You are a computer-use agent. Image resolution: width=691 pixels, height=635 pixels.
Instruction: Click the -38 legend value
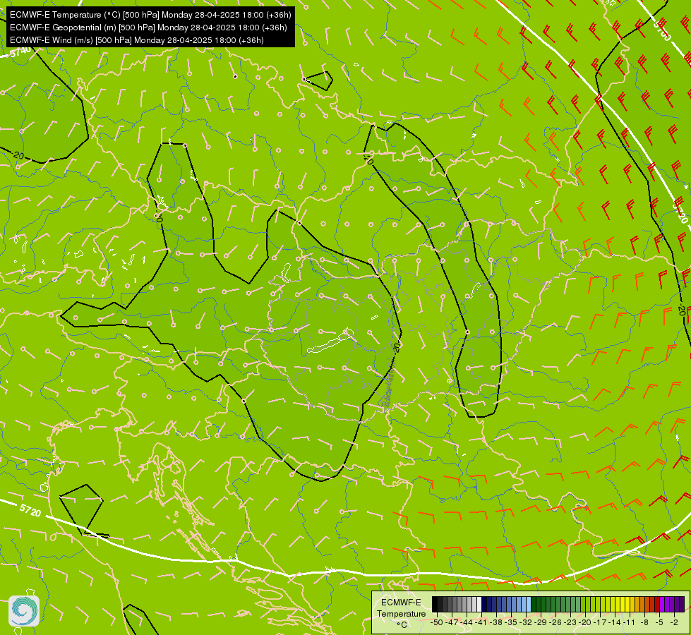click(x=497, y=622)
